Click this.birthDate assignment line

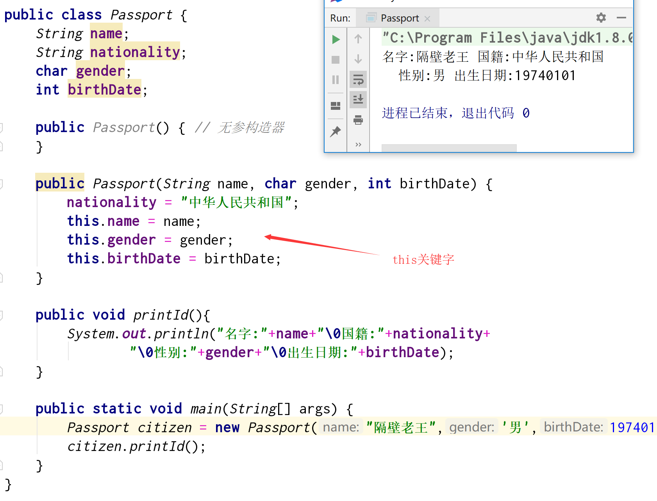(x=174, y=259)
